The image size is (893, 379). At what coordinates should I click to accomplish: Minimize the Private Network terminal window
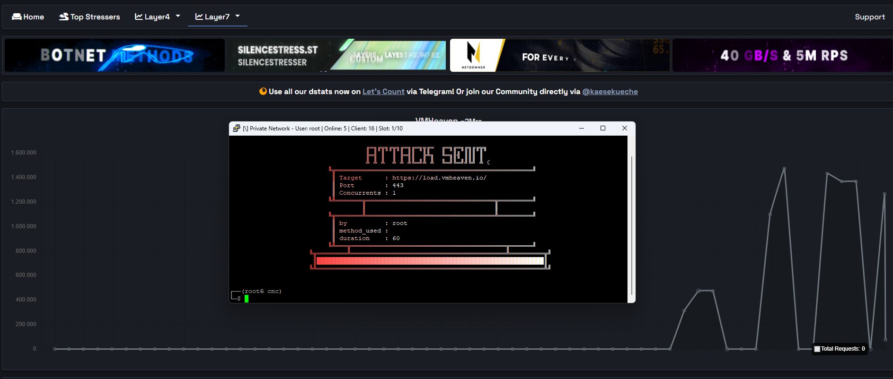581,128
